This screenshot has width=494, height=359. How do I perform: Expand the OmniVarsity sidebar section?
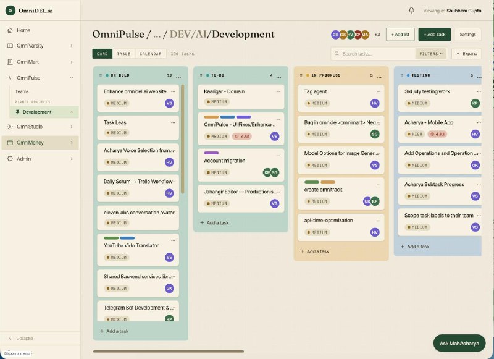[72, 46]
